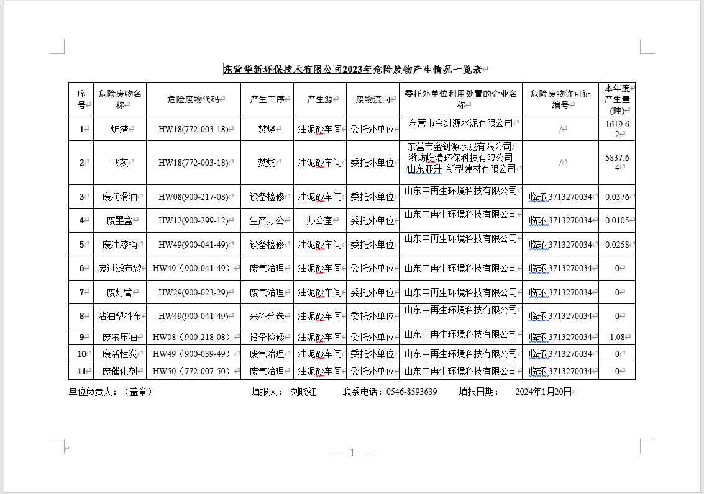The height and width of the screenshot is (494, 704).
Task: Click the 危险废物许可证编号 header cell
Action: [560, 99]
